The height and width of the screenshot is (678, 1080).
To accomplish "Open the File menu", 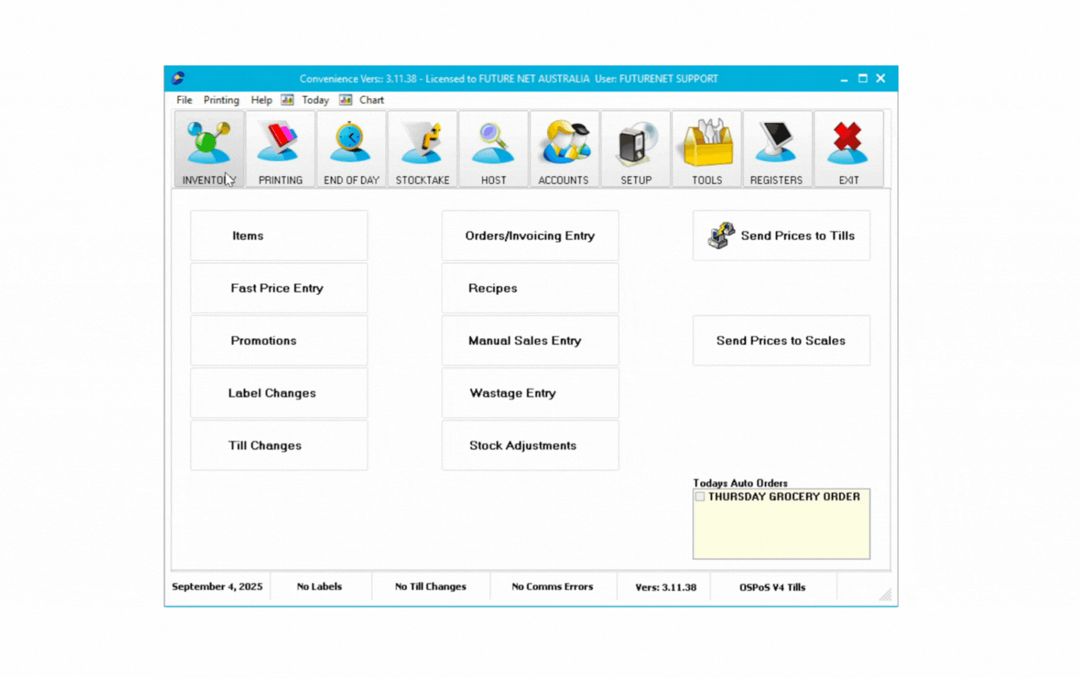I will (x=183, y=99).
